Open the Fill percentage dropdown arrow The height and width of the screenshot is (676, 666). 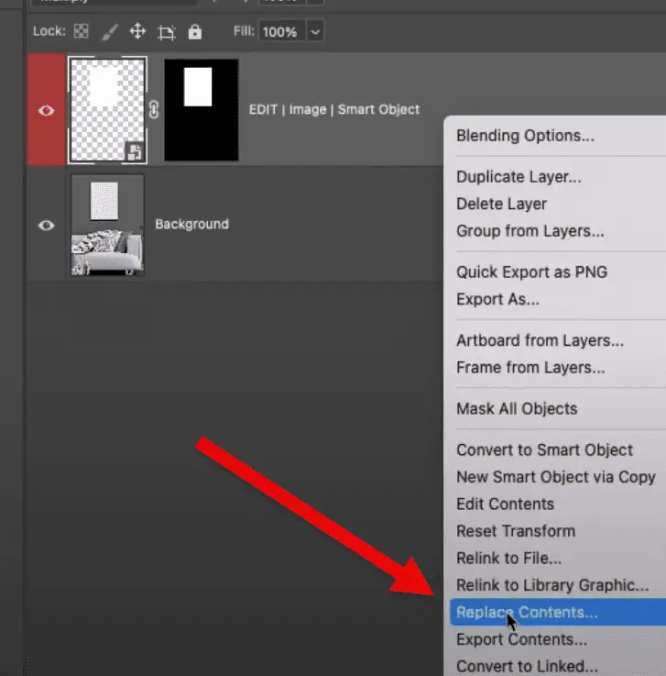point(315,32)
